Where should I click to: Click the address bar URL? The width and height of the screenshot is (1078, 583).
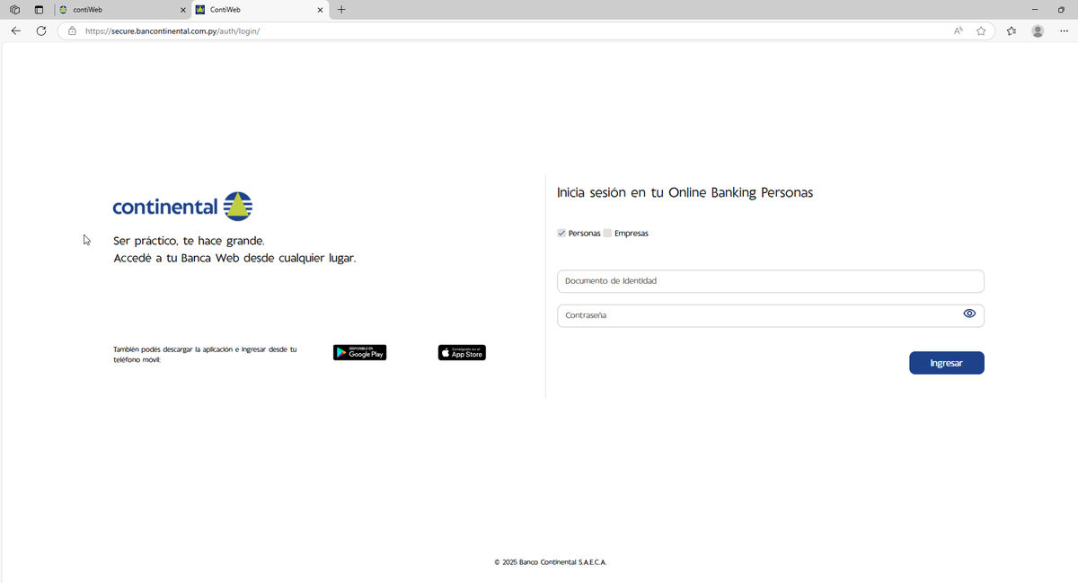click(172, 31)
